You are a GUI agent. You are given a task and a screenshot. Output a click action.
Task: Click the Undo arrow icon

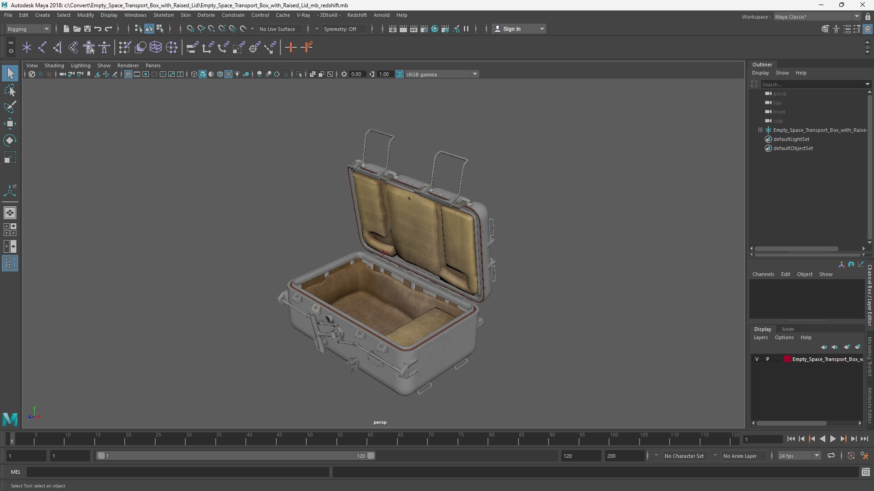pos(97,29)
